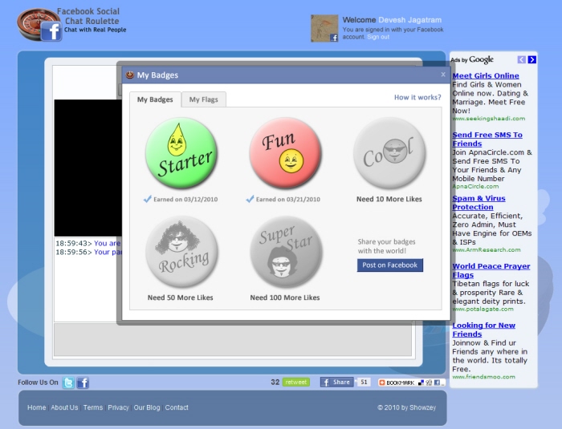The height and width of the screenshot is (429, 562).
Task: Click the black video display area
Action: tap(88, 168)
